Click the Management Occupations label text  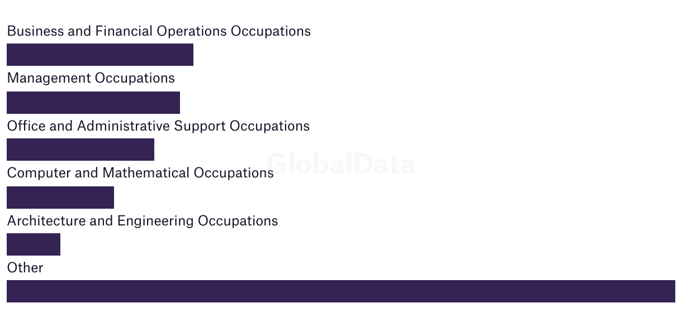pyautogui.click(x=91, y=78)
